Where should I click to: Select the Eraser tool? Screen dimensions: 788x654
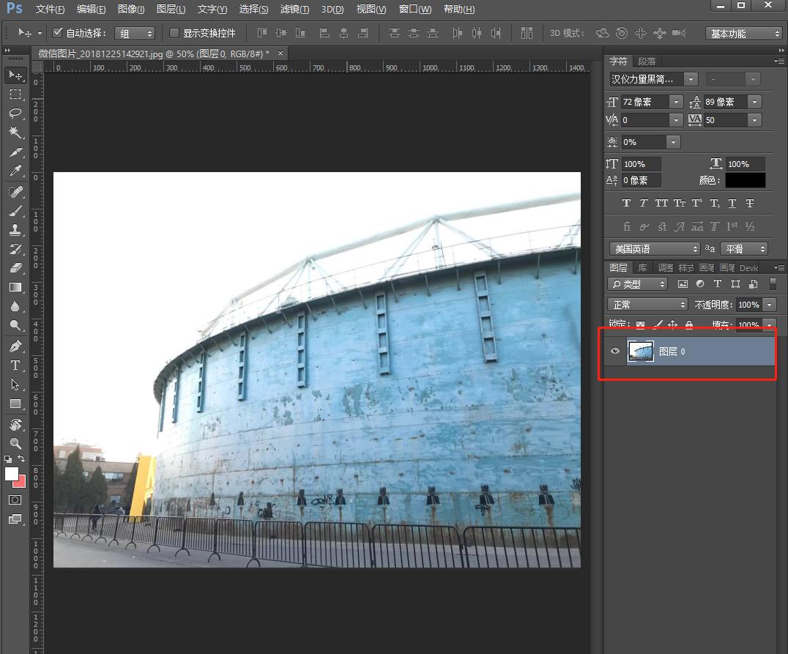pos(15,268)
